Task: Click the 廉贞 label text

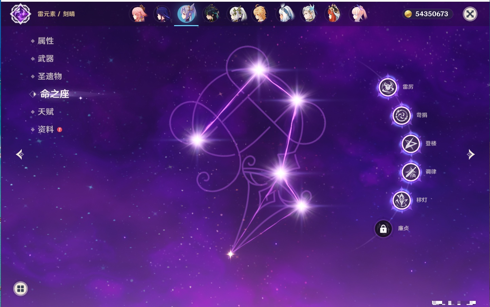Action: click(403, 228)
